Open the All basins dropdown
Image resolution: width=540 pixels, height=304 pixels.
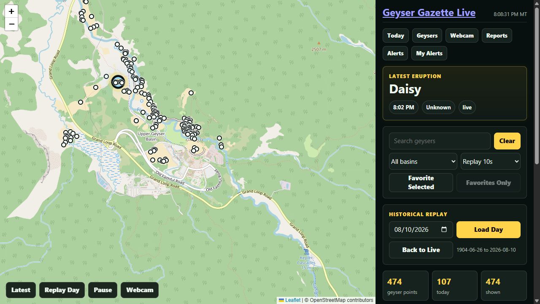[x=423, y=161]
